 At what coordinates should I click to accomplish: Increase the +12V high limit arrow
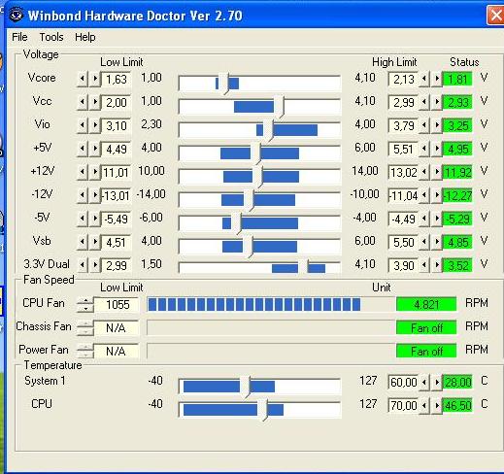point(437,172)
